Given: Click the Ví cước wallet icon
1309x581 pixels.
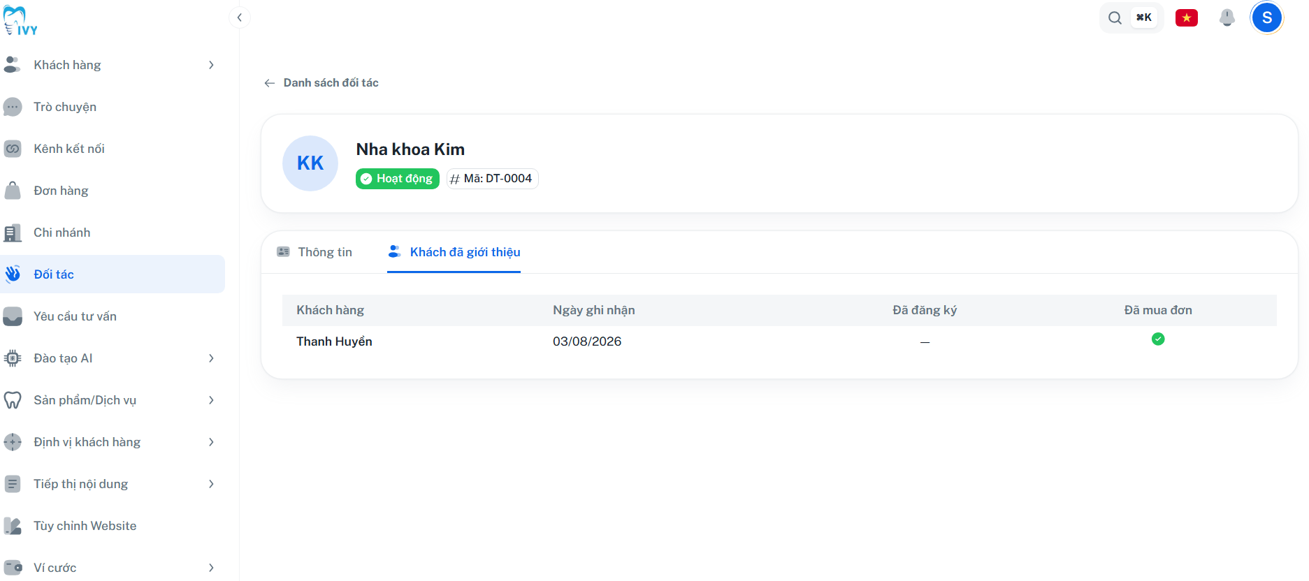Looking at the screenshot, I should pyautogui.click(x=13, y=568).
